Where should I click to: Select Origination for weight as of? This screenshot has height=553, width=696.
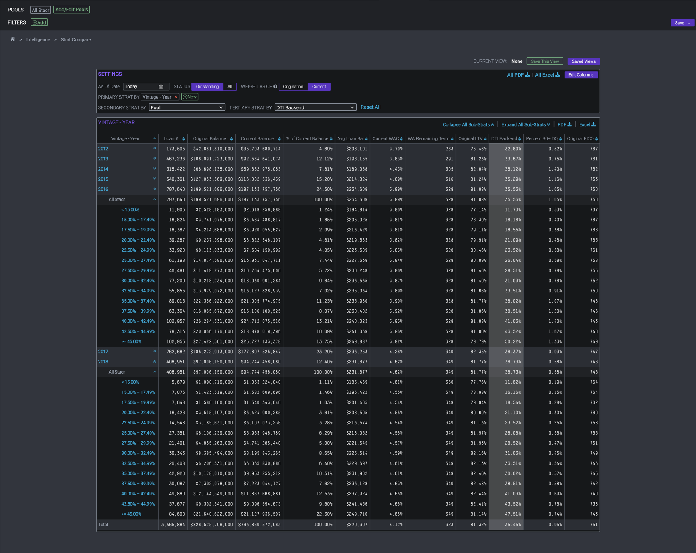[x=293, y=87]
